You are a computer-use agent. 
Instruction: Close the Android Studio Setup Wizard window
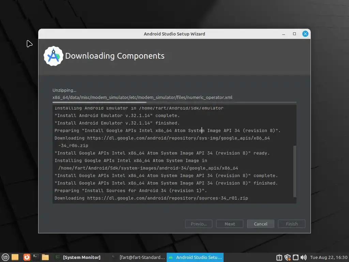coord(305,34)
